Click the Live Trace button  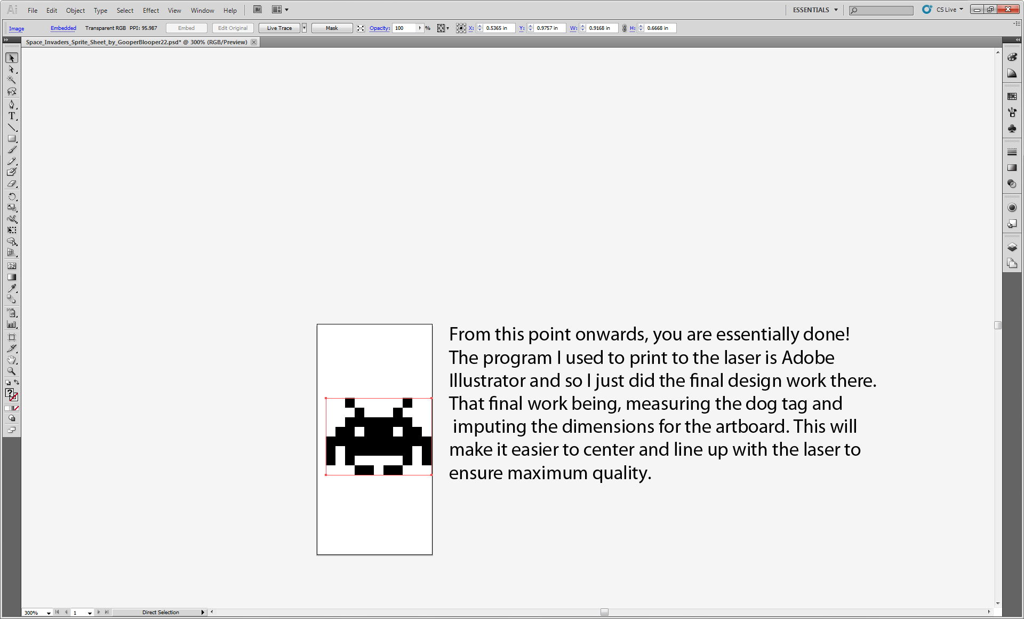279,28
